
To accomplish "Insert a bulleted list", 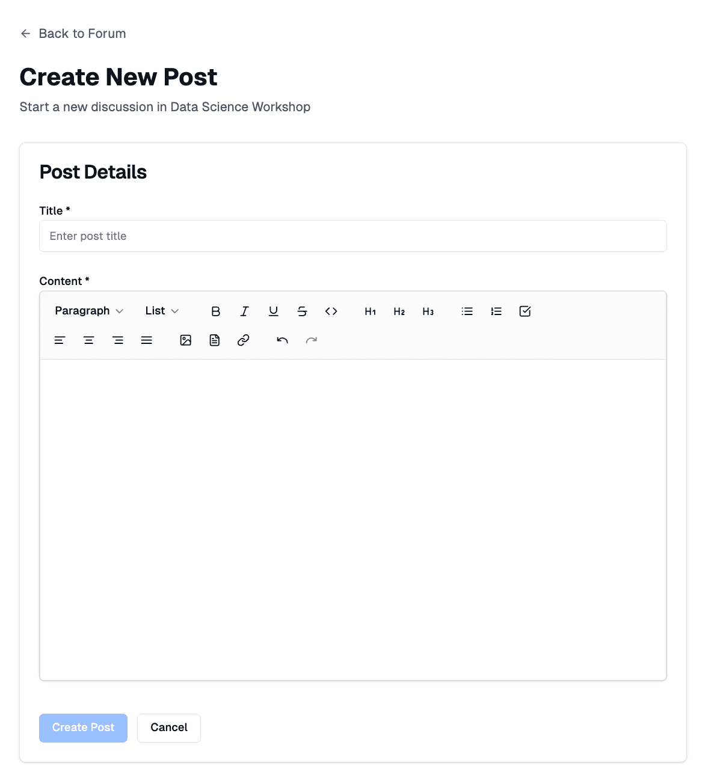I will click(x=467, y=311).
